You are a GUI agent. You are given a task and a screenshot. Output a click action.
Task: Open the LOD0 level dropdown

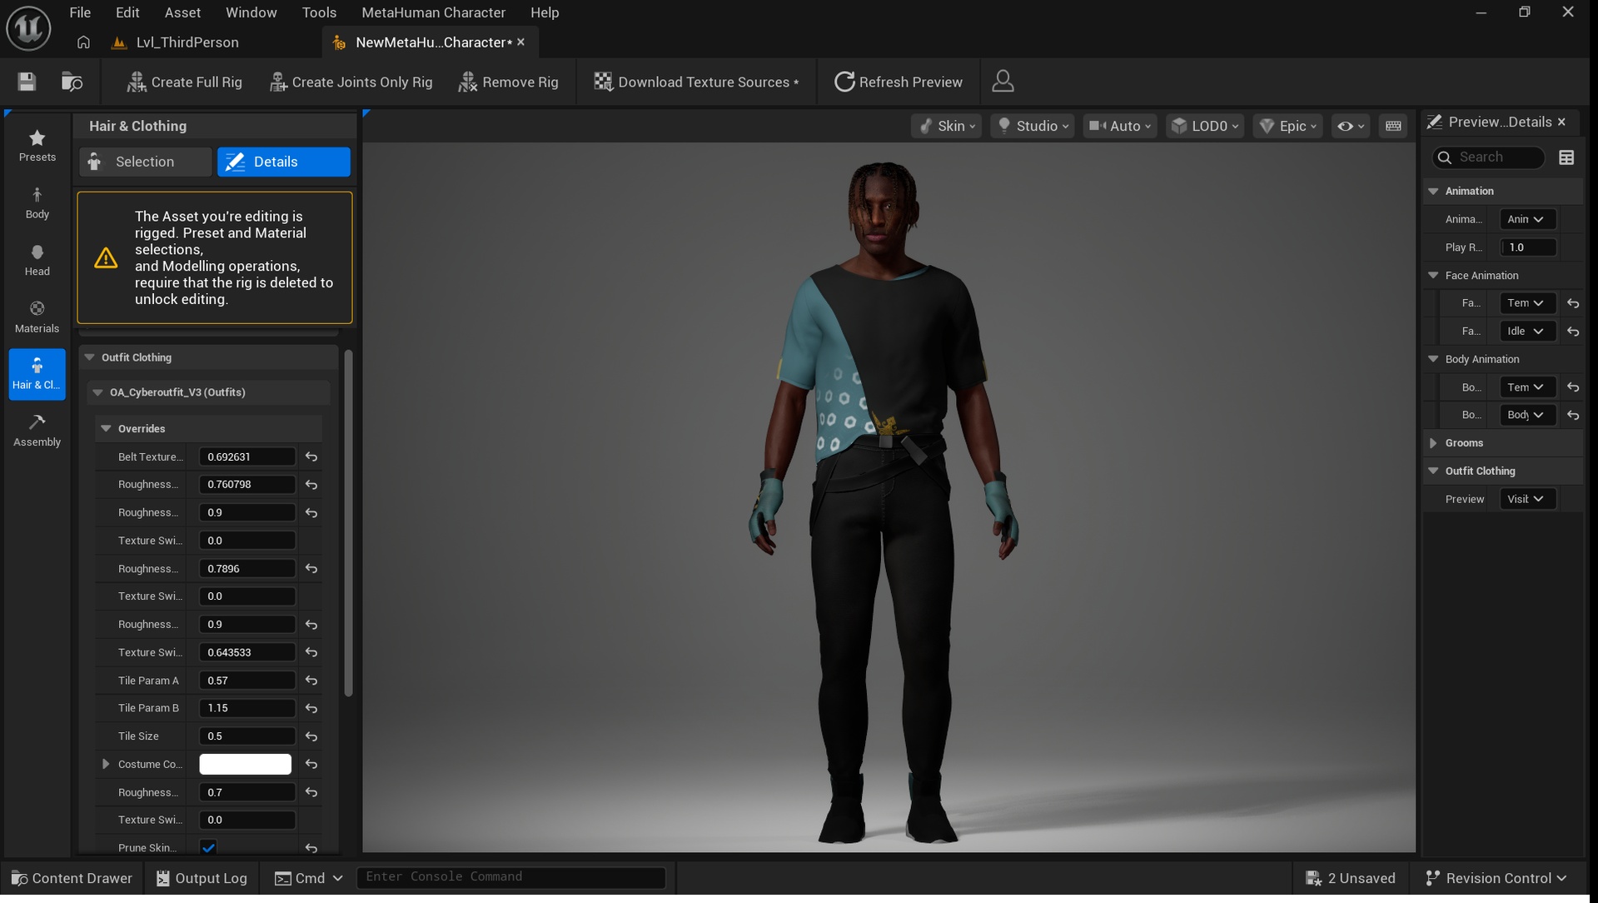click(1205, 126)
